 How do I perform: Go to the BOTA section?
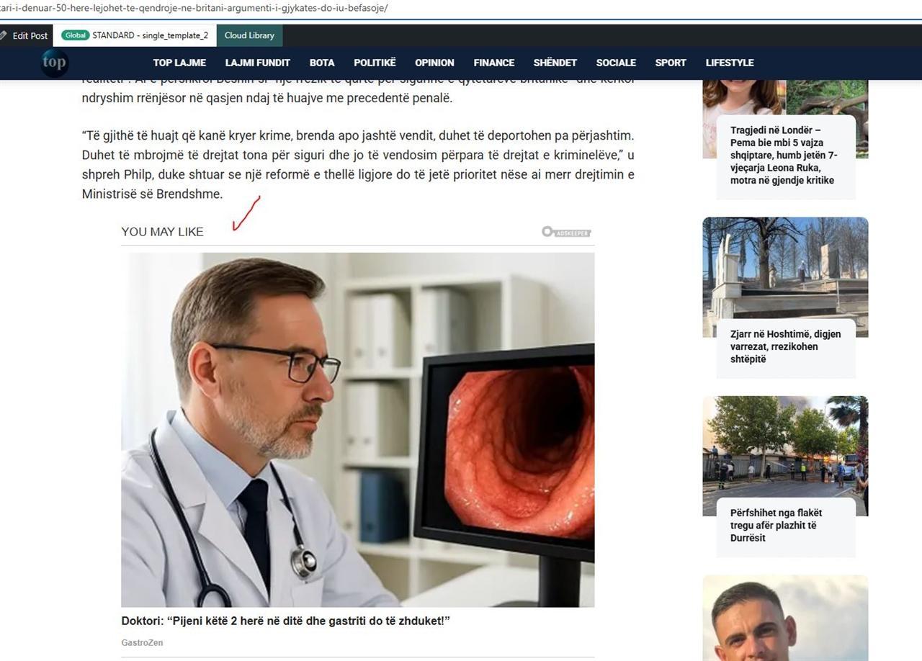point(322,63)
